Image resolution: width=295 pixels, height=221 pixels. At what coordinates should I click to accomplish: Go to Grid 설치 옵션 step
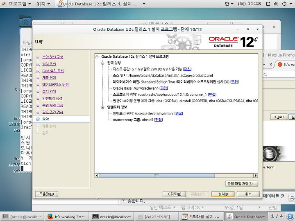pos(53,71)
